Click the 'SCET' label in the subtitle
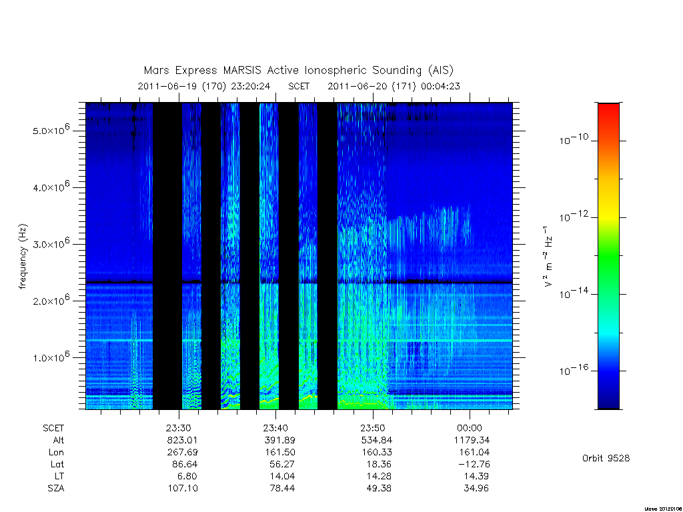The height and width of the screenshot is (512, 683). (x=299, y=86)
